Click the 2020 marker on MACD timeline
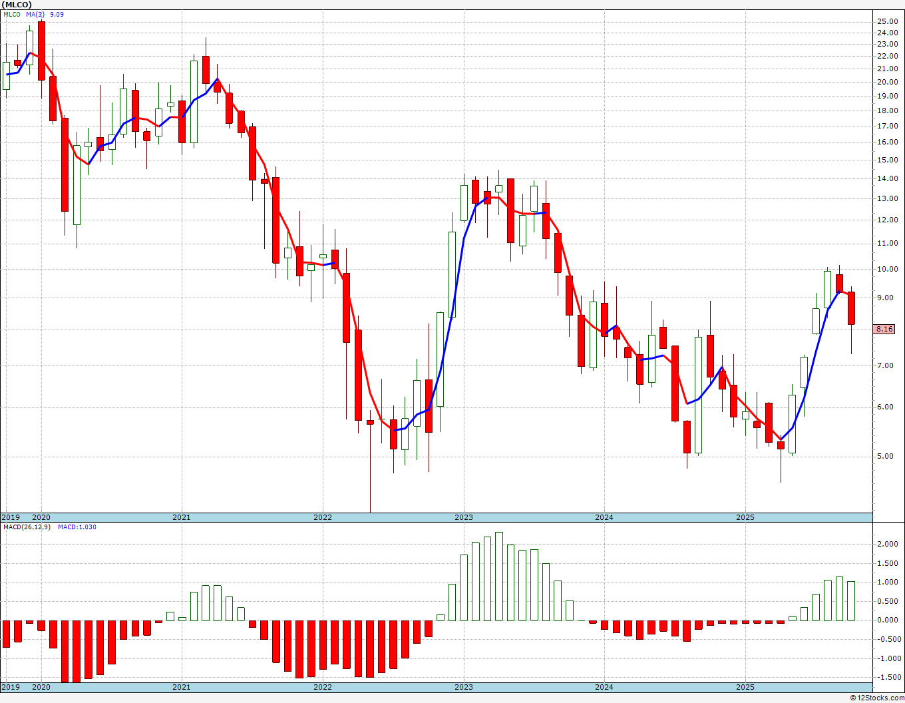 coord(41,687)
